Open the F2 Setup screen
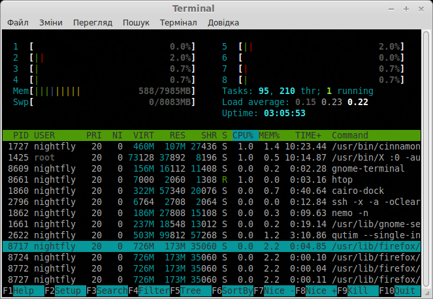Image resolution: width=433 pixels, height=299 pixels. 65,291
